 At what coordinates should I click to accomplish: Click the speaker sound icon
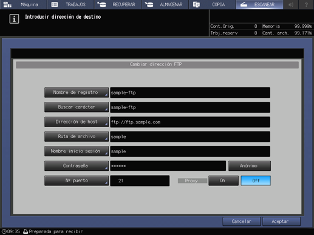[291, 4]
